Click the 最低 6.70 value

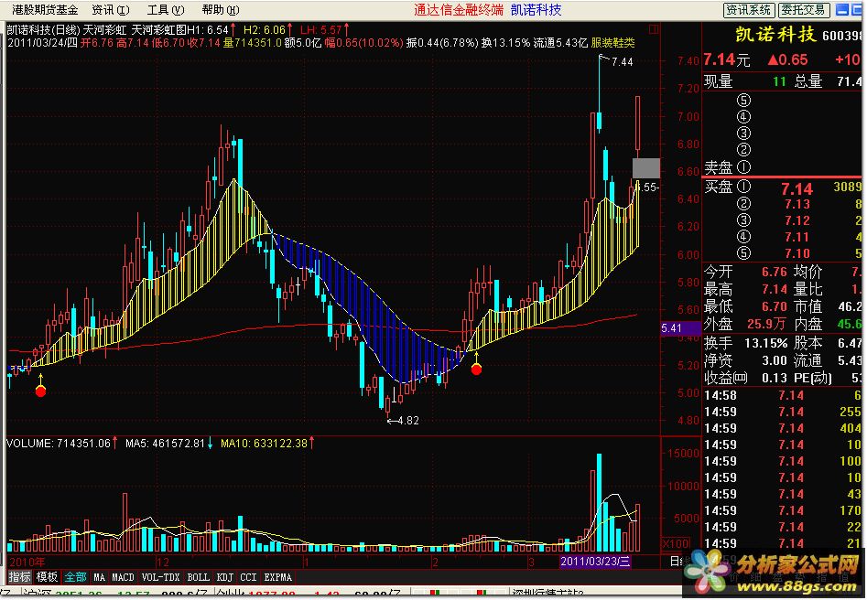click(x=775, y=306)
